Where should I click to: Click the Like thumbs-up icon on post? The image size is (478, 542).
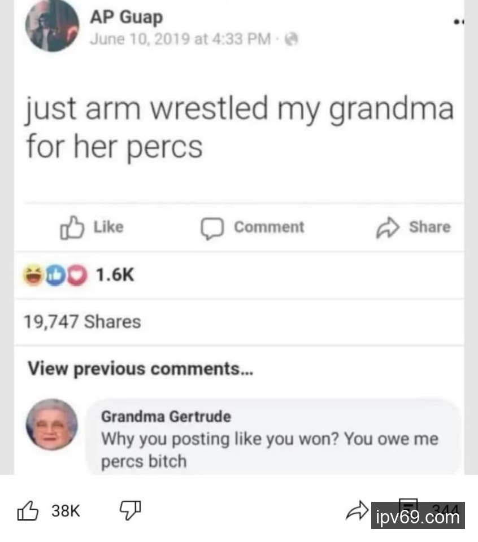point(72,228)
